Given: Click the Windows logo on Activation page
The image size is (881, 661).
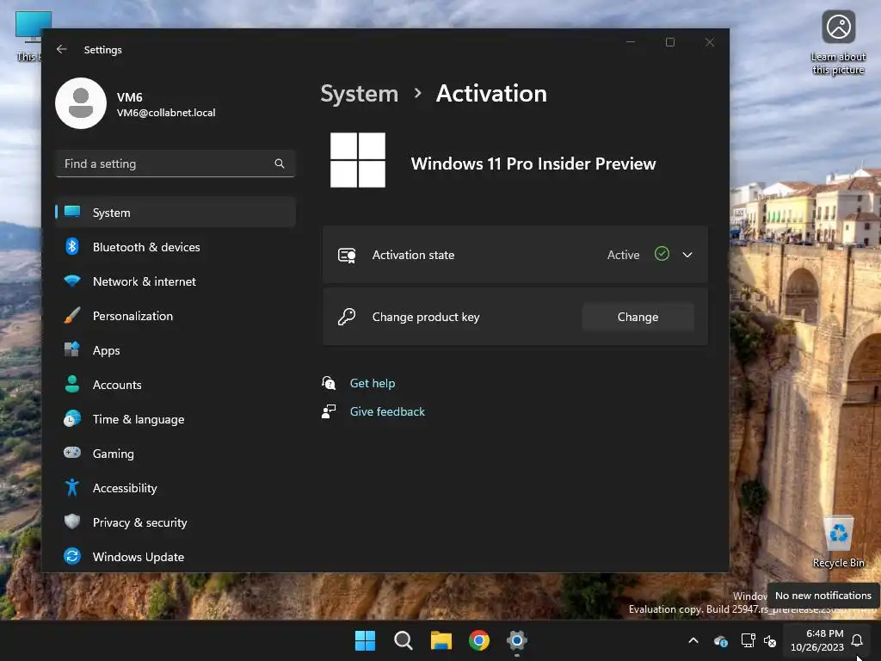Looking at the screenshot, I should pyautogui.click(x=358, y=160).
